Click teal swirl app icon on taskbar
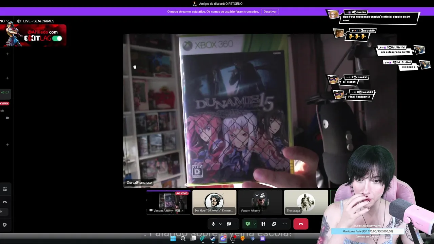The height and width of the screenshot is (244, 434). tap(203, 239)
